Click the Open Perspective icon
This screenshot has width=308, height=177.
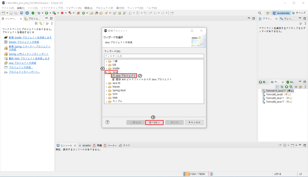click(x=268, y=13)
